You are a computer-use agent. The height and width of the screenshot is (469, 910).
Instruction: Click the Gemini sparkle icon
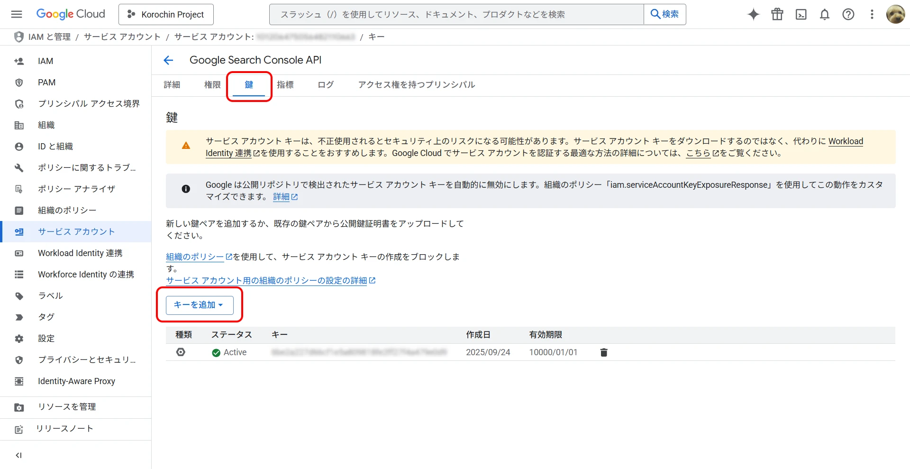coord(753,14)
